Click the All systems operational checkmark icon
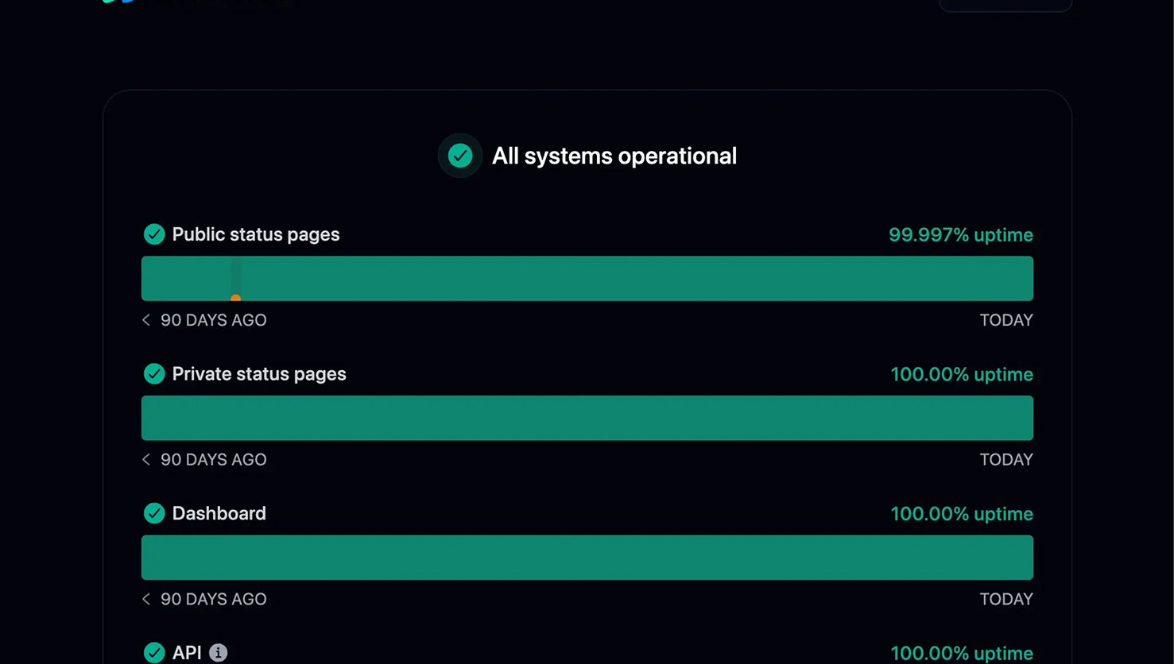 click(x=460, y=156)
